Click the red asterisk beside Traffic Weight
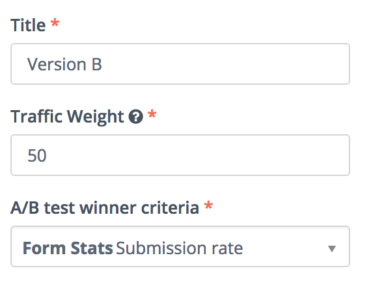 click(x=152, y=114)
